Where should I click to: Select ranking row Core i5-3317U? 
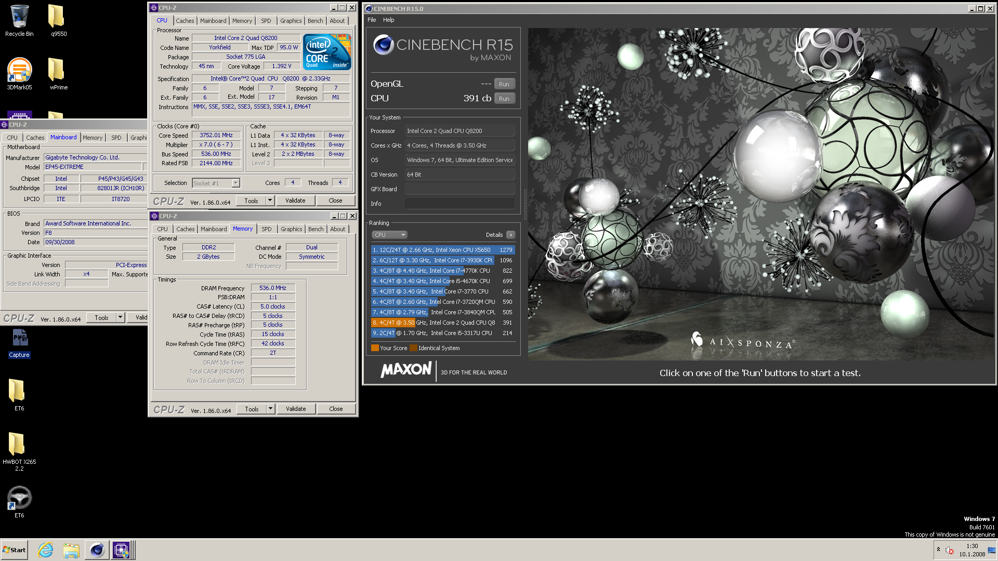(443, 333)
